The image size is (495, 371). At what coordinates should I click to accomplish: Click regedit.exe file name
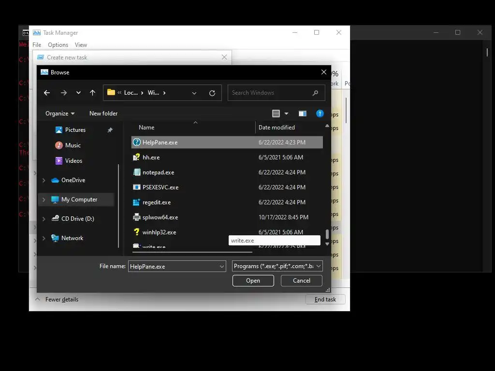click(x=157, y=202)
